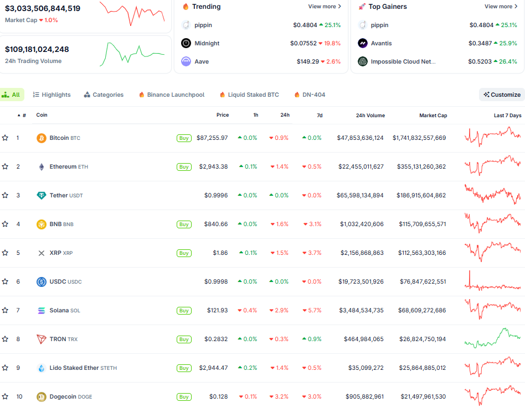The image size is (525, 408).
Task: Toggle the favorite star for Solana
Action: point(5,310)
